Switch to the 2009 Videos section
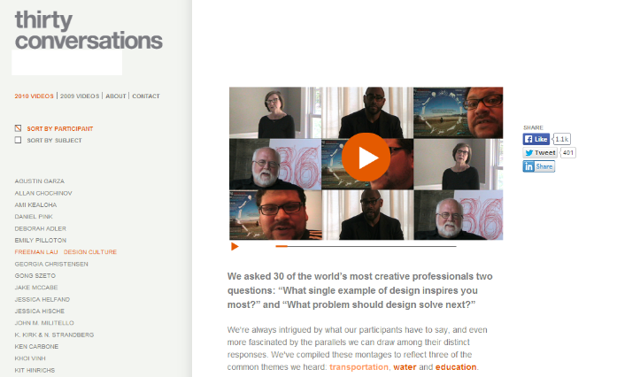 coord(80,96)
